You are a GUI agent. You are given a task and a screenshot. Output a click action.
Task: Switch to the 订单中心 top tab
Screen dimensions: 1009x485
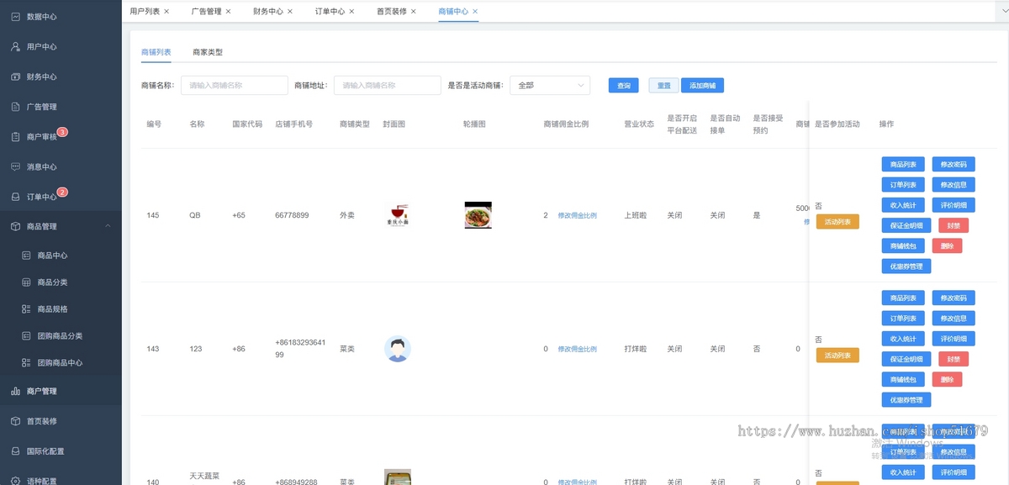tap(330, 12)
